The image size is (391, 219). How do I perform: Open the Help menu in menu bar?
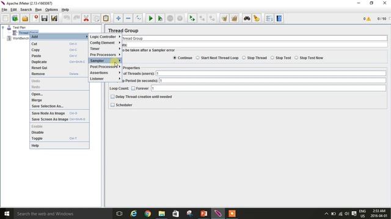[65, 10]
